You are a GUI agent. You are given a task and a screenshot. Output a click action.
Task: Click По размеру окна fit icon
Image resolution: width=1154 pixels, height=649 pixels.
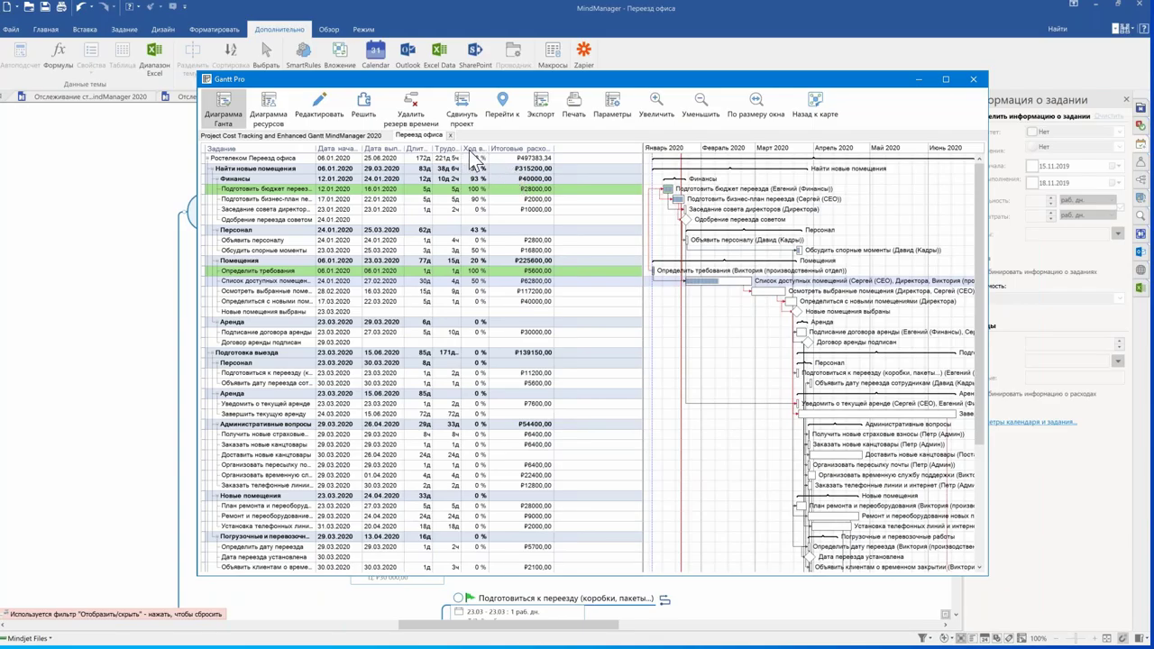(x=756, y=99)
